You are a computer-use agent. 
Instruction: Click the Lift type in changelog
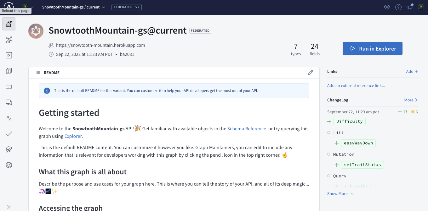(x=339, y=133)
